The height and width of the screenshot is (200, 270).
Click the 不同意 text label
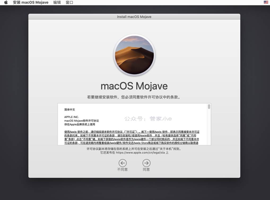tap(123, 170)
